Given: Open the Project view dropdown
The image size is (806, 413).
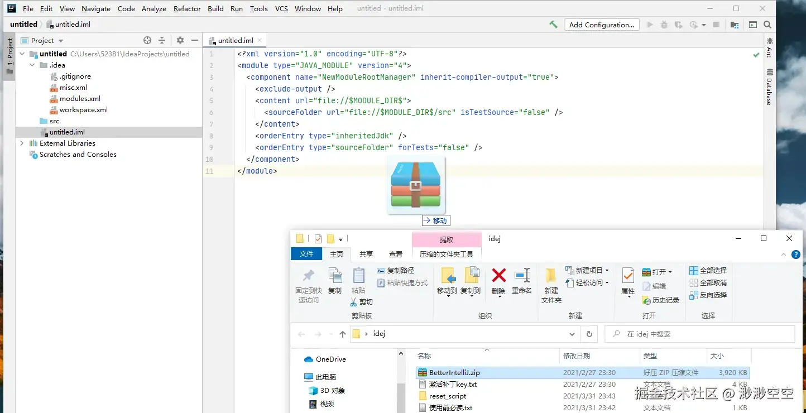Looking at the screenshot, I should tap(61, 41).
